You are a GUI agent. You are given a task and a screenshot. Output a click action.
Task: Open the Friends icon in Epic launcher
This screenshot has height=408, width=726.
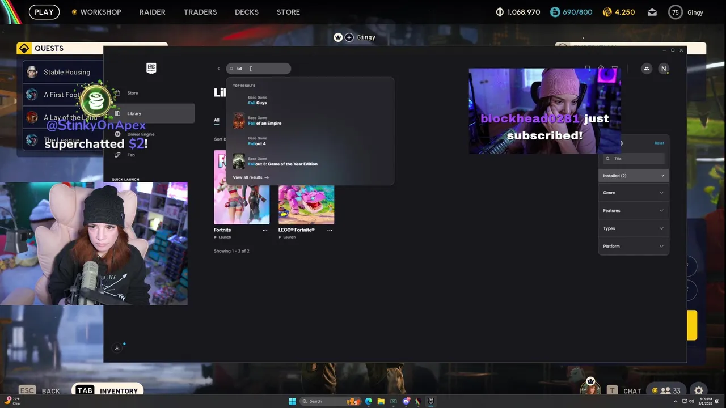coord(647,69)
